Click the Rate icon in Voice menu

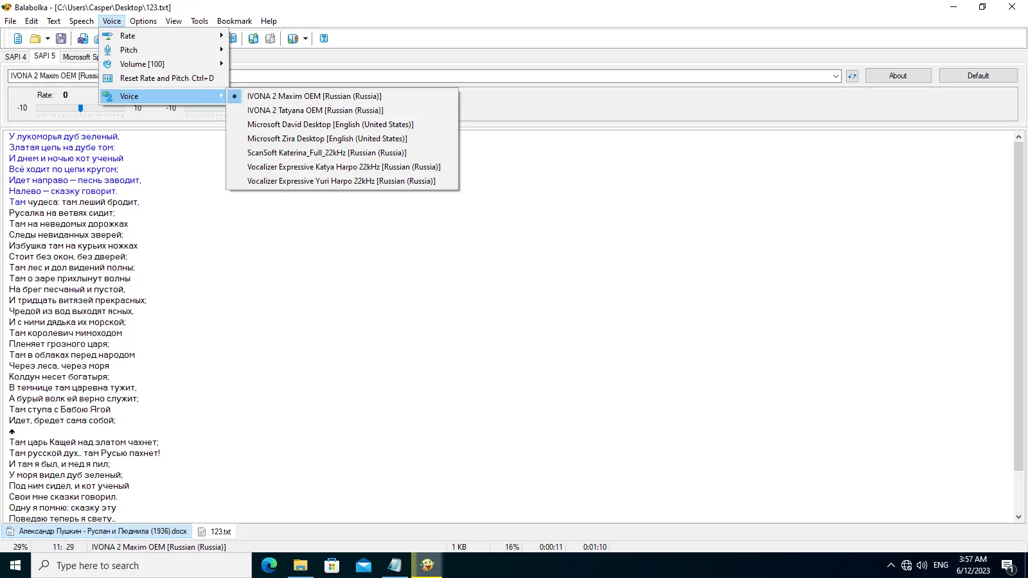coord(108,36)
